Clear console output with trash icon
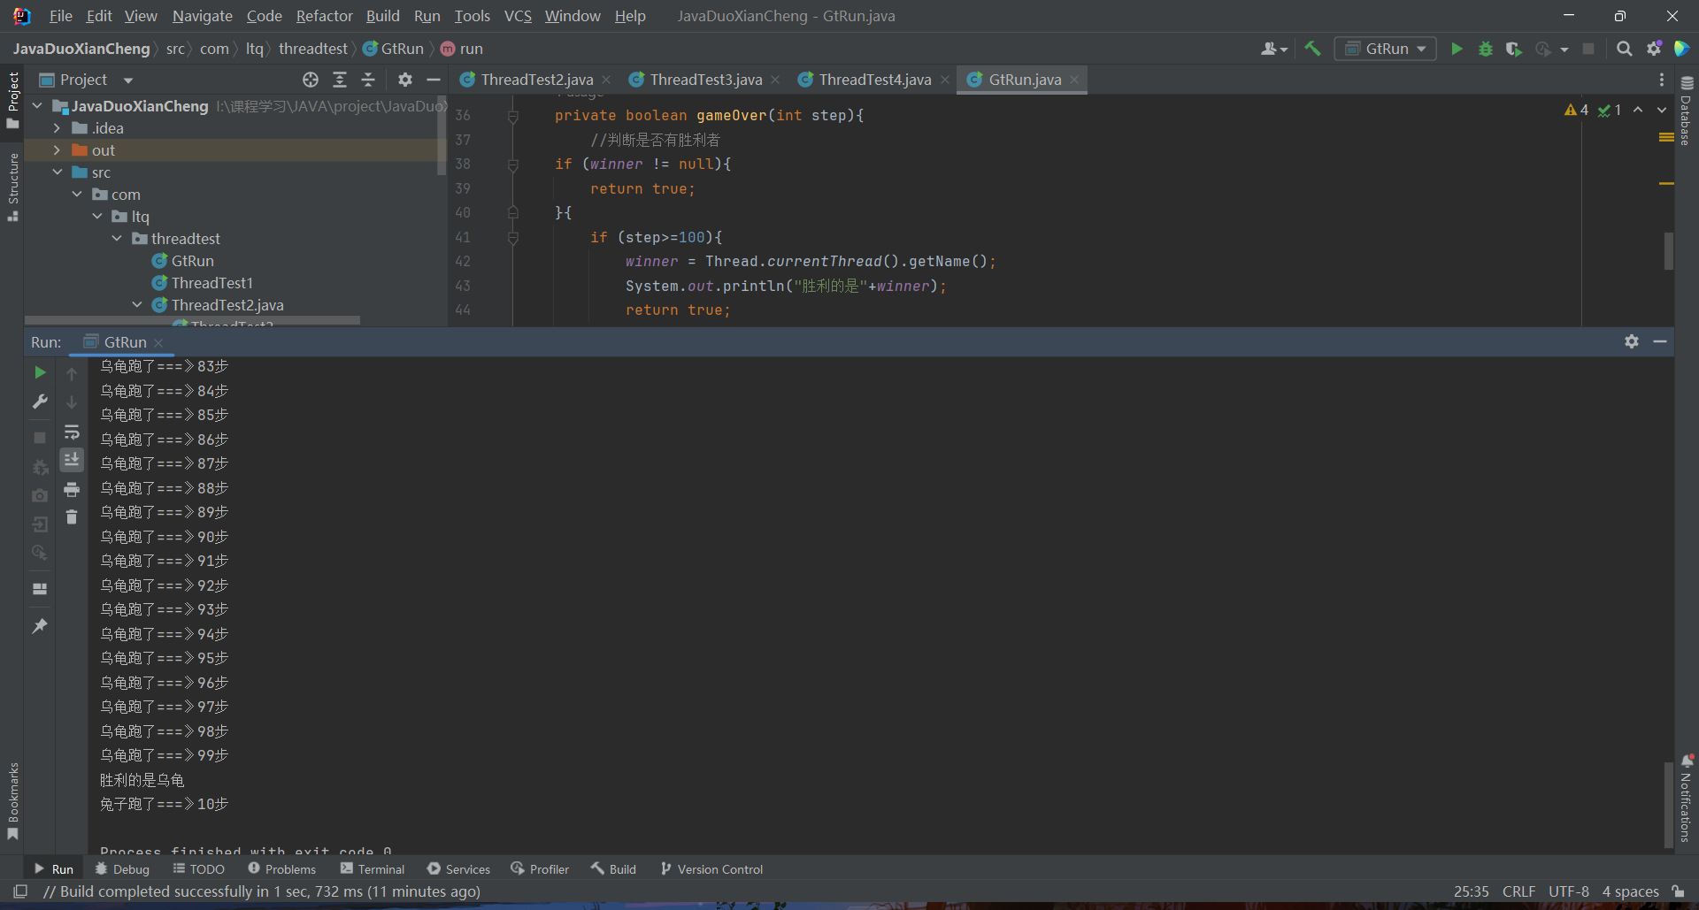The image size is (1699, 910). [x=72, y=517]
